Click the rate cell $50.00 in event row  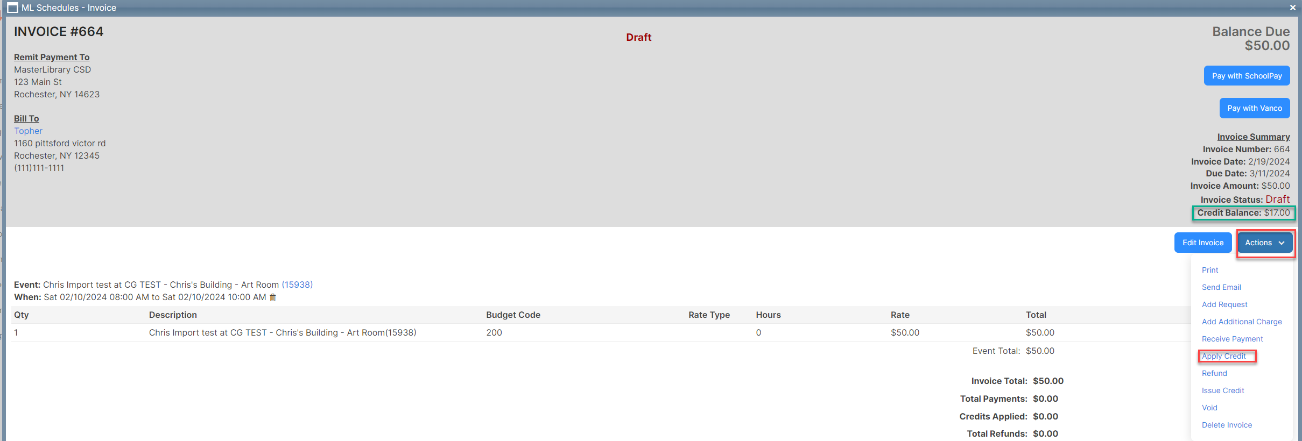pos(905,332)
